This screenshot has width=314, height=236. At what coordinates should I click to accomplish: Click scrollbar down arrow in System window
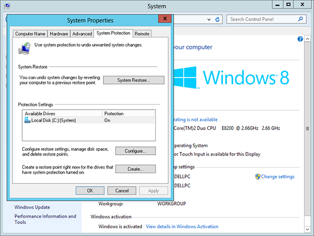[x=308, y=229]
